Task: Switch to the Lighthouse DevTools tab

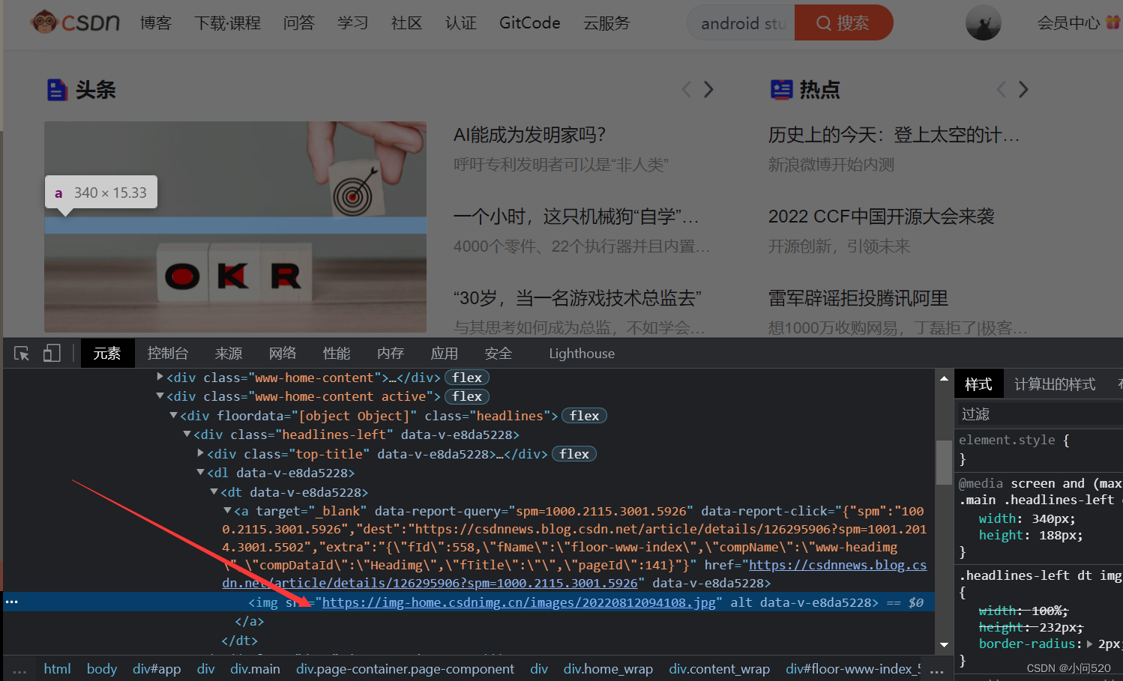Action: (x=582, y=354)
